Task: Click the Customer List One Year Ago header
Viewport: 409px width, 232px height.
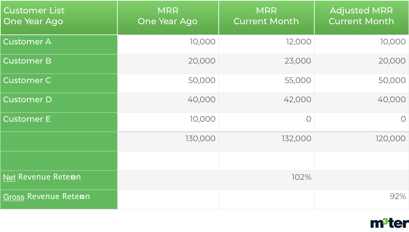Action: [x=34, y=16]
